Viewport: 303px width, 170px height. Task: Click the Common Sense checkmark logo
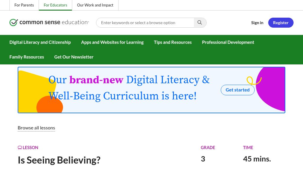click(14, 23)
